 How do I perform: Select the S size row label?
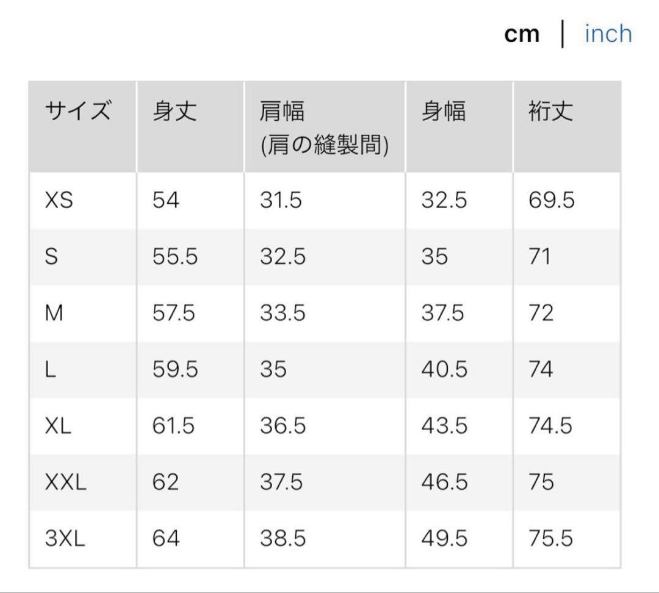click(52, 257)
